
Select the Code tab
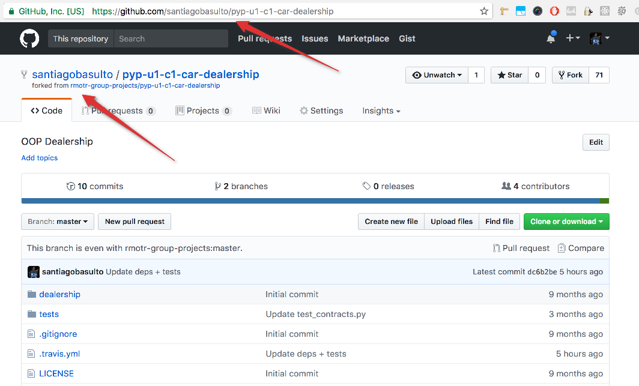click(x=46, y=110)
